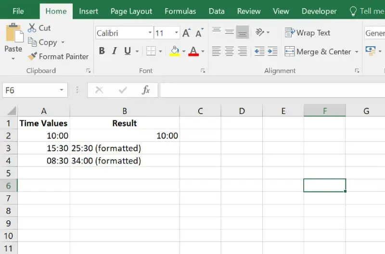This screenshot has height=254, width=385.
Task: Set bottom vertical alignment
Action: pyautogui.click(x=243, y=32)
